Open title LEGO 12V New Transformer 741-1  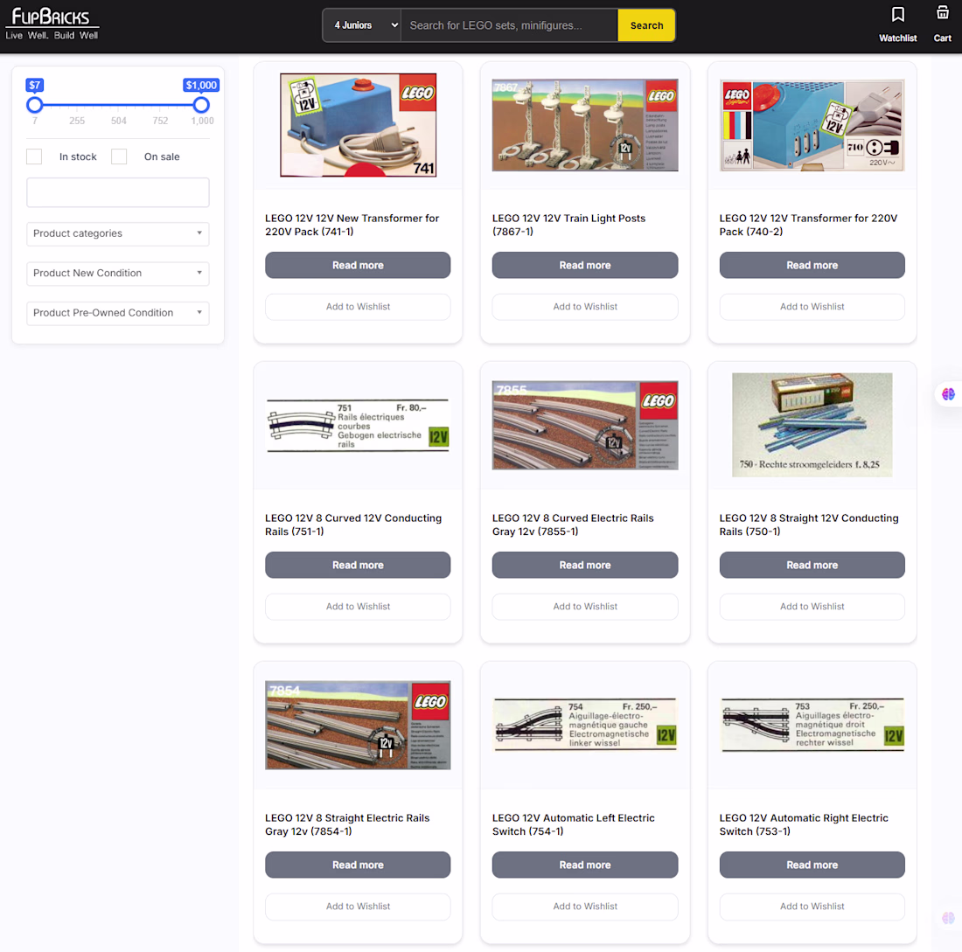click(x=352, y=225)
